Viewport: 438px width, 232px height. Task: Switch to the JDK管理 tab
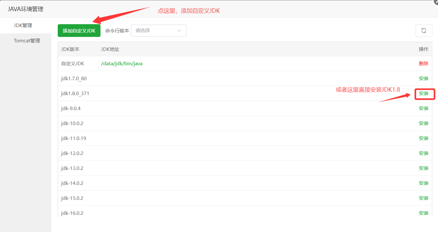click(23, 25)
